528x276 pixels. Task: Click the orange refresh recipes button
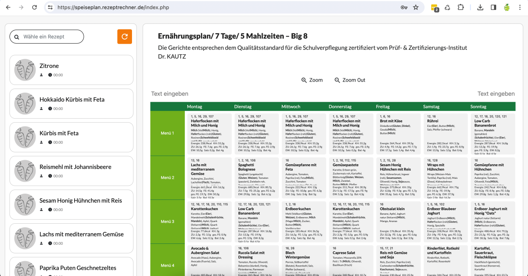click(x=125, y=37)
